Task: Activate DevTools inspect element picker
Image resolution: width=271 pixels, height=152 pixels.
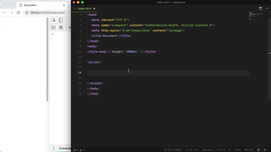Action: (54, 20)
